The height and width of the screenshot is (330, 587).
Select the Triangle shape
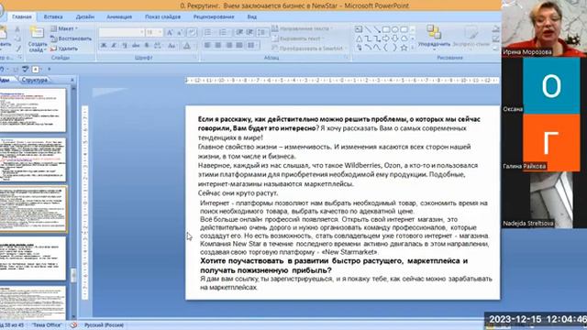point(359,38)
